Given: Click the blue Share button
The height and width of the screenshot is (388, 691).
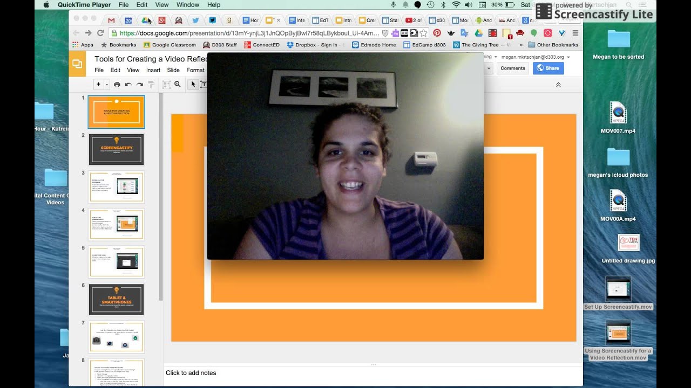Looking at the screenshot, I should point(548,68).
